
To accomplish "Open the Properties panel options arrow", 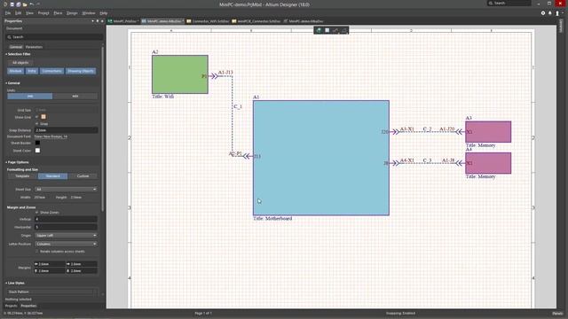I will coord(92,21).
